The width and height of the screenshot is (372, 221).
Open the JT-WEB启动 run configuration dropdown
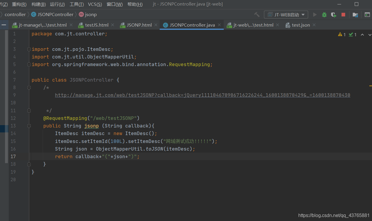(286, 15)
